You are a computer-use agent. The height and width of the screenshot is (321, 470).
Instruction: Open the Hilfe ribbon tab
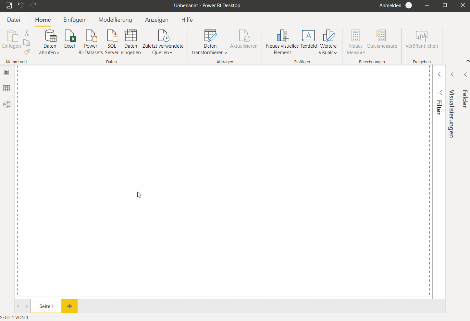click(187, 20)
